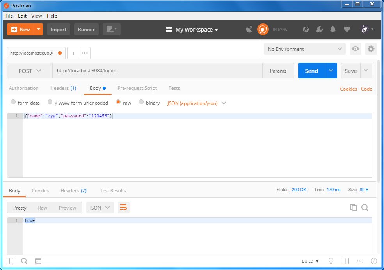Click the Import button
Image resolution: width=384 pixels, height=270 pixels.
[59, 29]
